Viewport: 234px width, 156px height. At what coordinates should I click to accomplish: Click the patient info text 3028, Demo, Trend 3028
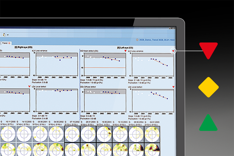[156, 39]
